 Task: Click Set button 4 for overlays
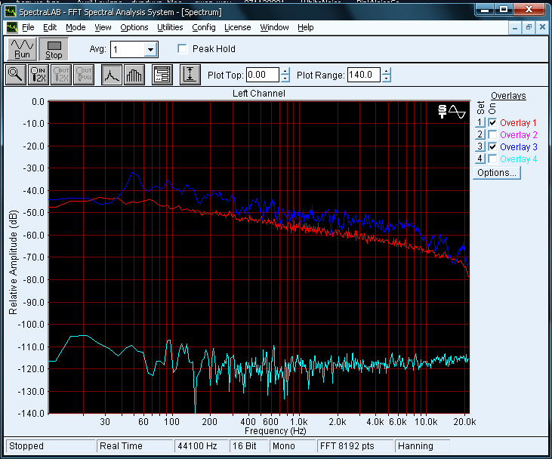480,159
